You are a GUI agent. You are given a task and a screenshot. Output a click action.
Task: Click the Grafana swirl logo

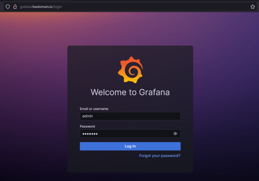click(130, 70)
